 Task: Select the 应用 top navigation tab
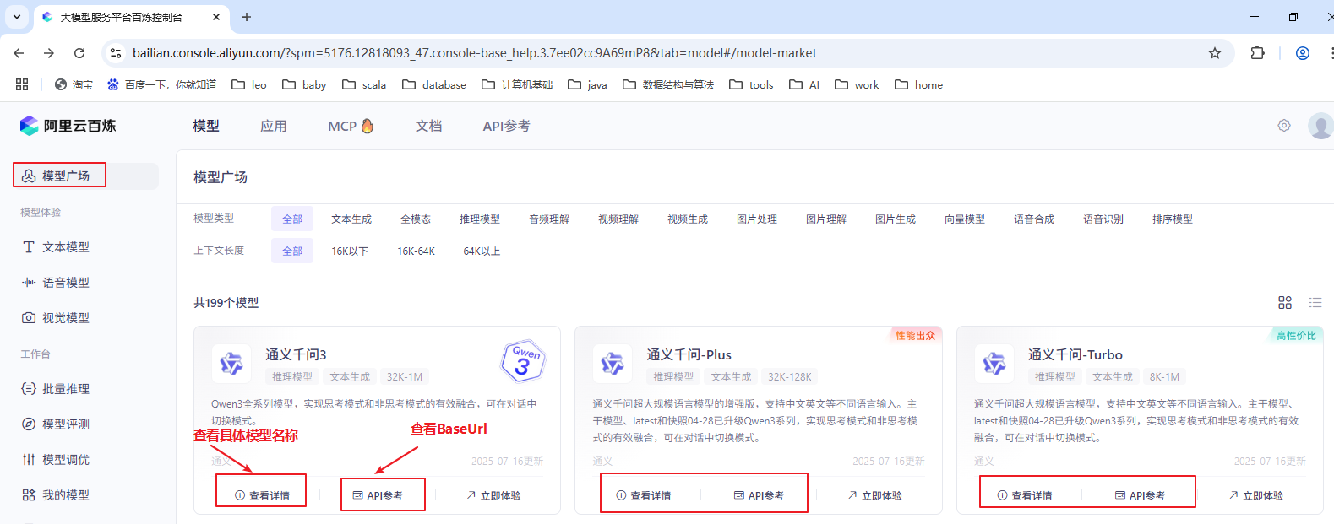tap(274, 126)
